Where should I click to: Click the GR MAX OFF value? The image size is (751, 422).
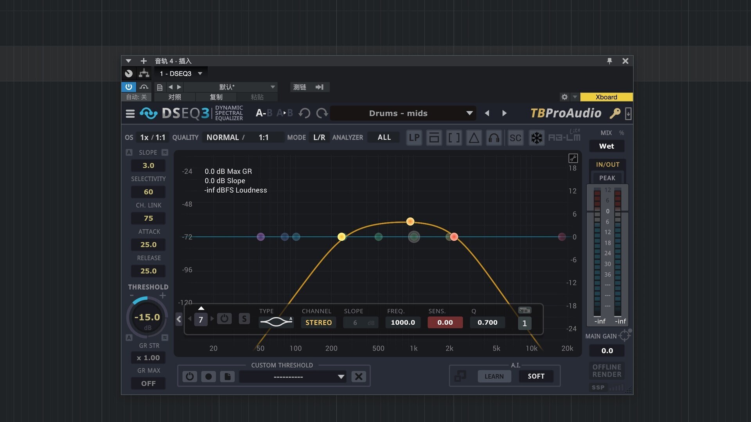(148, 383)
